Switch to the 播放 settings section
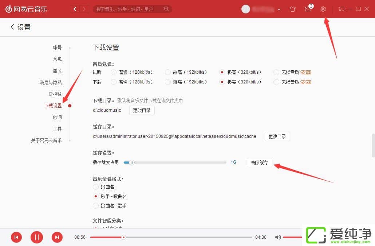The image size is (375, 246). pyautogui.click(x=57, y=71)
